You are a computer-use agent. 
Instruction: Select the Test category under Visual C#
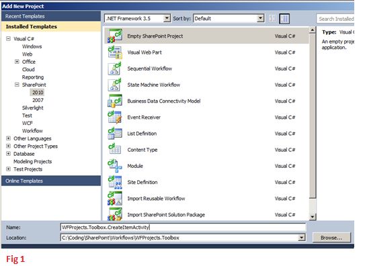tap(27, 116)
